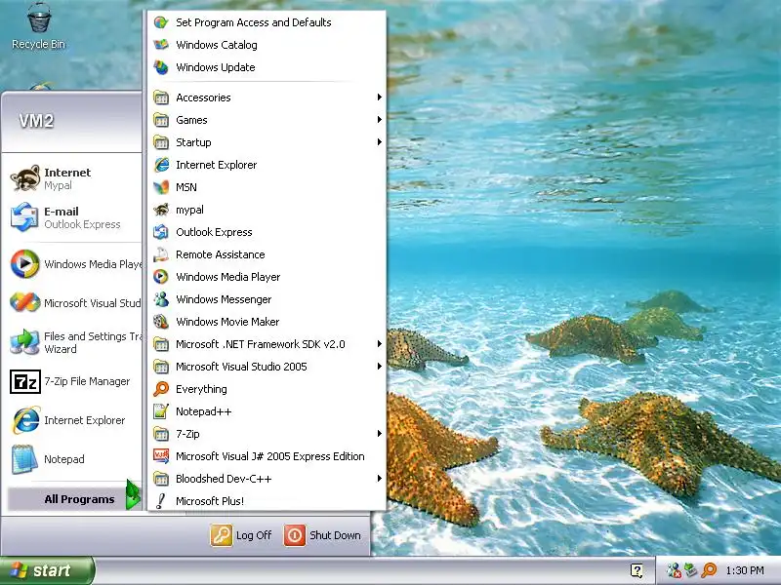
Task: Launch Windows Update from its globe icon
Action: 161,67
